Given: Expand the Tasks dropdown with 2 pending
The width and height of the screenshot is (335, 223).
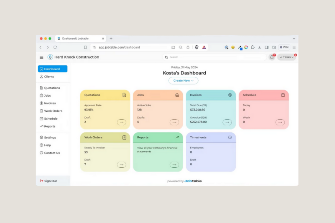Looking at the screenshot, I should pos(286,57).
